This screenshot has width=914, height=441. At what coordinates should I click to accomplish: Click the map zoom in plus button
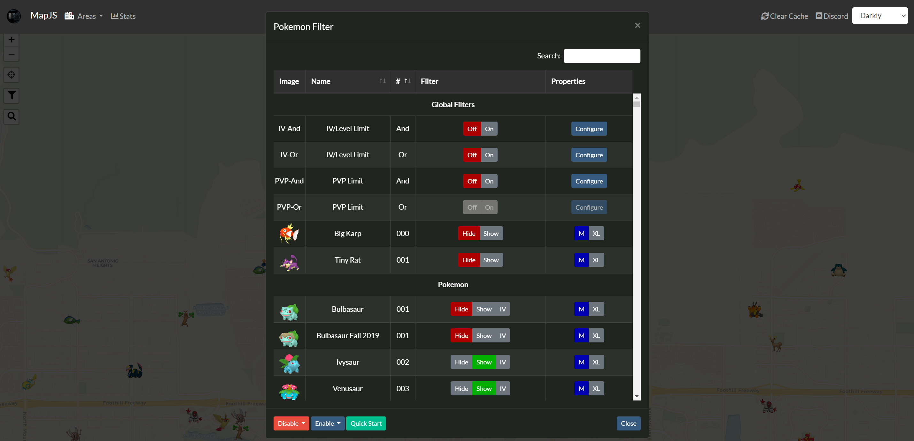pyautogui.click(x=12, y=40)
